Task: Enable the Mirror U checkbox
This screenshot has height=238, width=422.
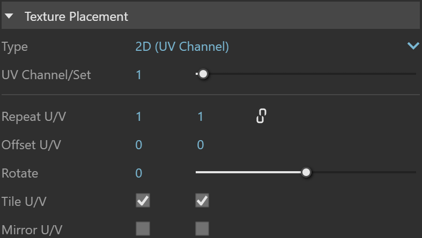Action: click(143, 228)
